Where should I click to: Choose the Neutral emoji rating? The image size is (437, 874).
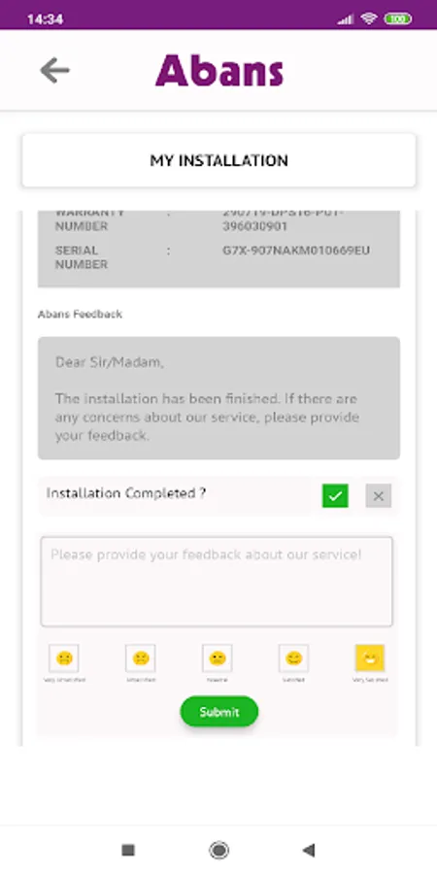pos(218,658)
